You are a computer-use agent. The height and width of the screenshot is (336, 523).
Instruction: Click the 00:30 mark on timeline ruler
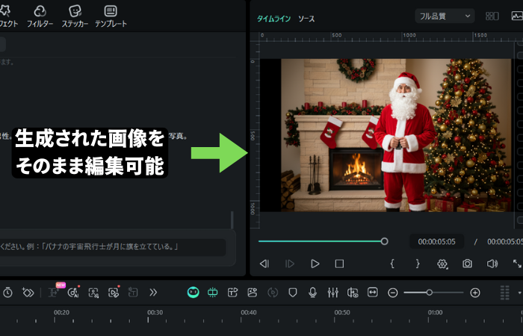coord(155,313)
